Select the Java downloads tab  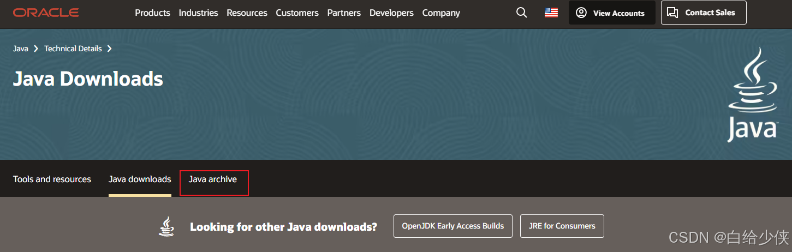click(140, 179)
